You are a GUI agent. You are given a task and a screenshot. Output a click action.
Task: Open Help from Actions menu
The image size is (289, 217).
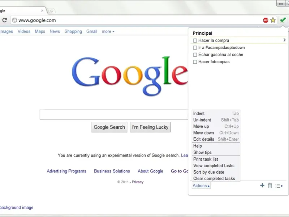(x=216, y=146)
